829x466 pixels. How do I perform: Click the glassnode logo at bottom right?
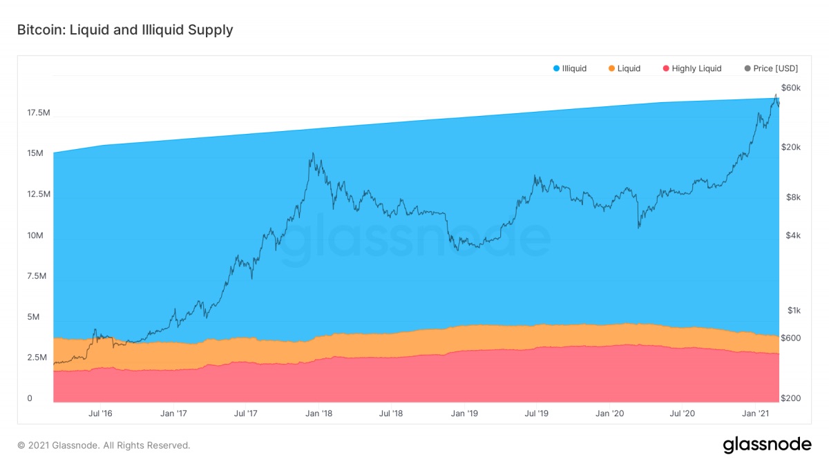click(767, 445)
